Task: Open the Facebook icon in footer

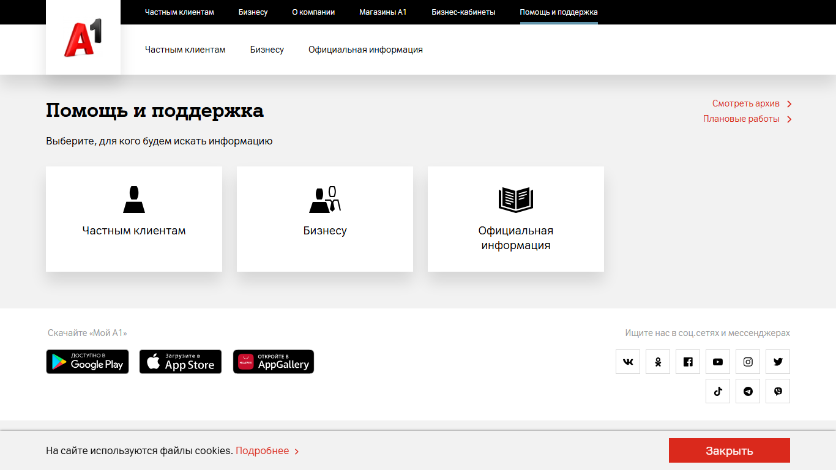Action: click(x=688, y=362)
